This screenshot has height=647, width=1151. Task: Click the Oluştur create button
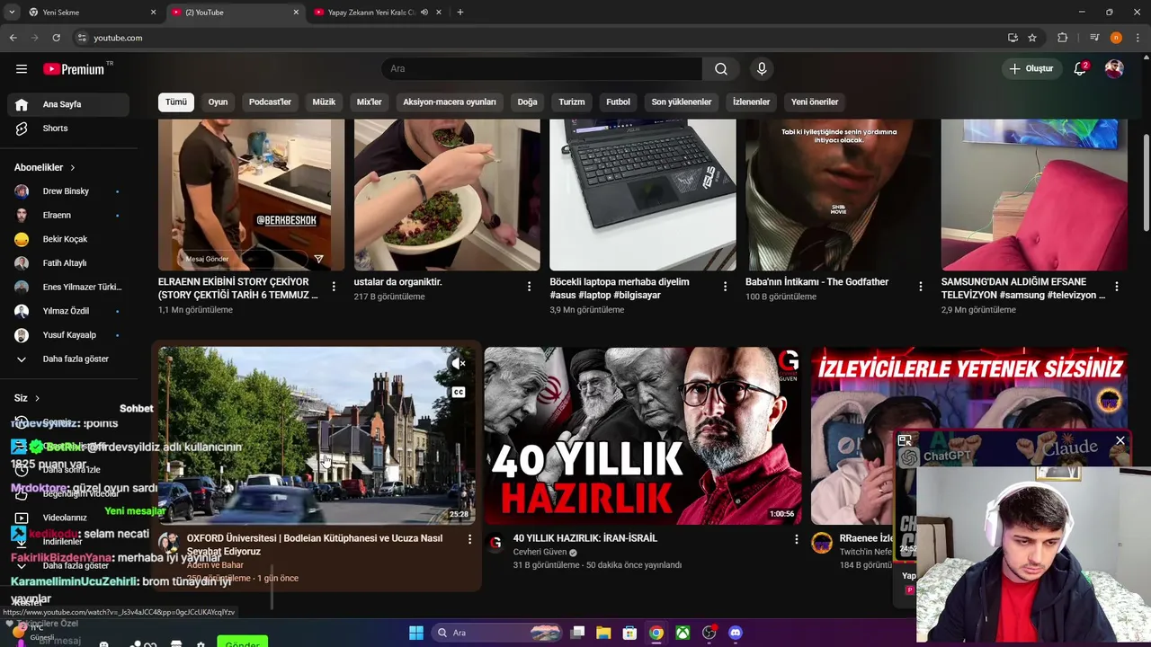pos(1031,69)
